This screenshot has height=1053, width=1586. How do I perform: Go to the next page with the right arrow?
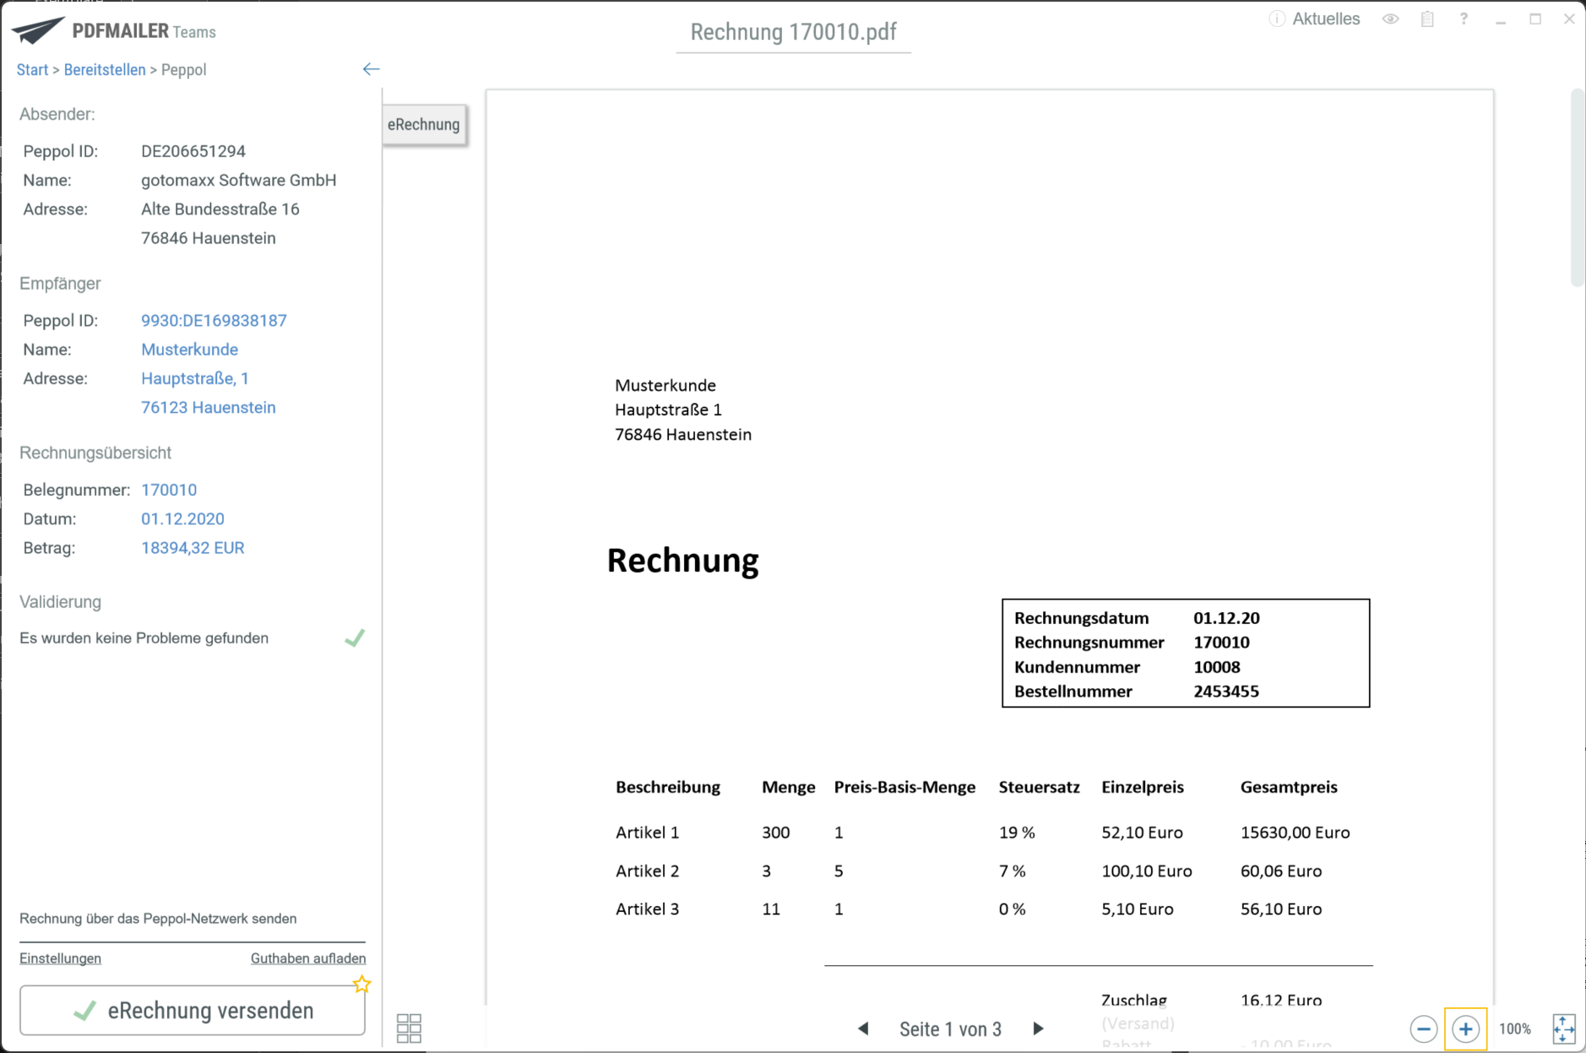1039,1029
